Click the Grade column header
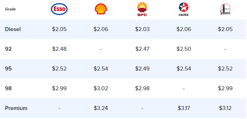Screen dimensions: 247x119 pos(10,9)
